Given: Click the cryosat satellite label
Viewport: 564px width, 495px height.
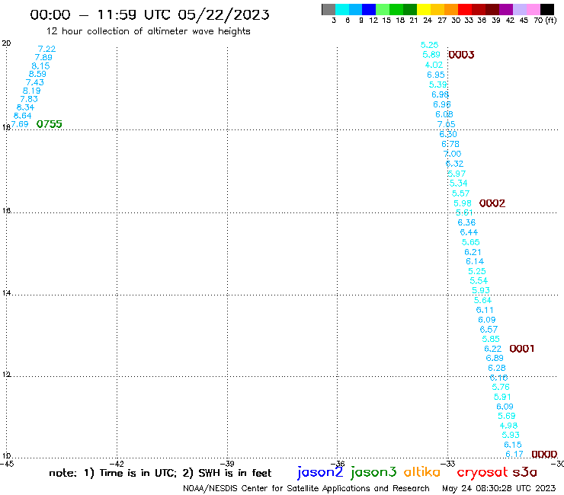Looking at the screenshot, I should pos(482,472).
